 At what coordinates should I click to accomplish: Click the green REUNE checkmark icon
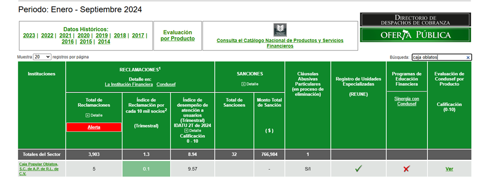(x=358, y=169)
